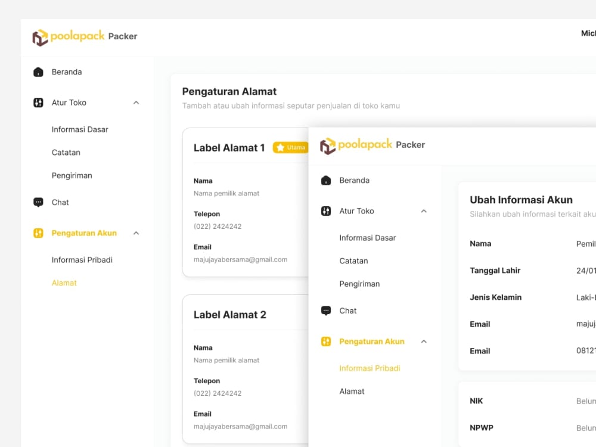Select Informasi Dasar in the sidebar
This screenshot has width=596, height=447.
[x=80, y=129]
